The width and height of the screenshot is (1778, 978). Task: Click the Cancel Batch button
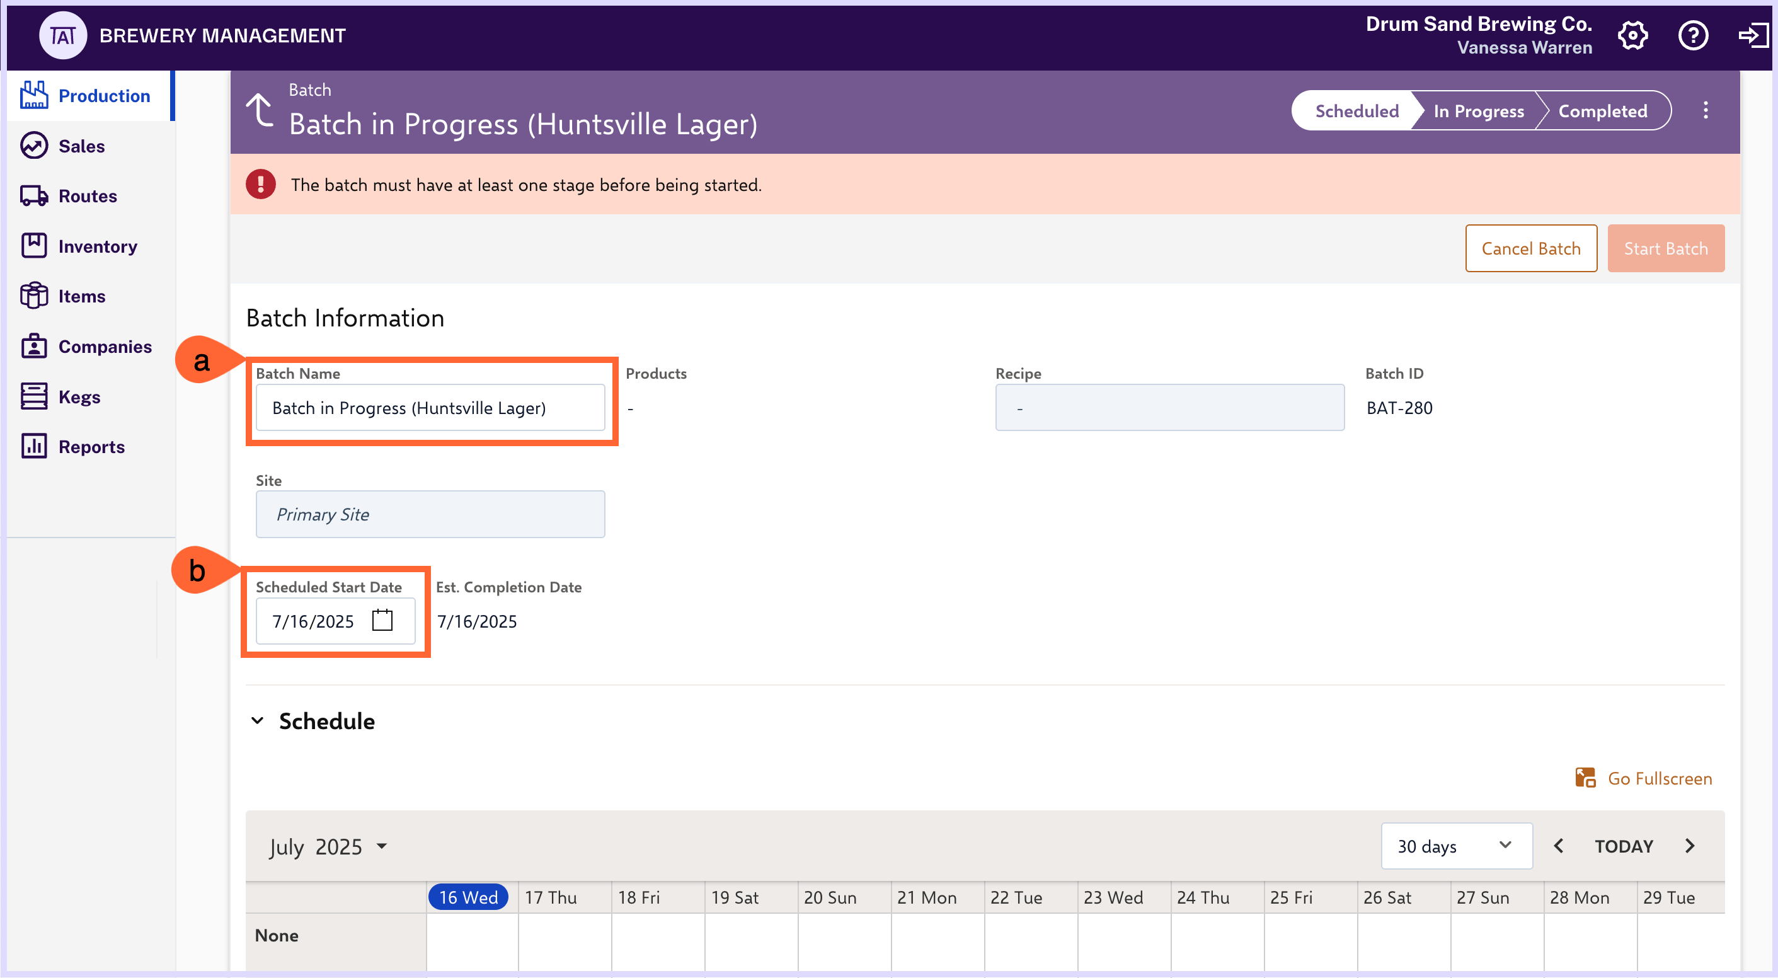coord(1531,248)
